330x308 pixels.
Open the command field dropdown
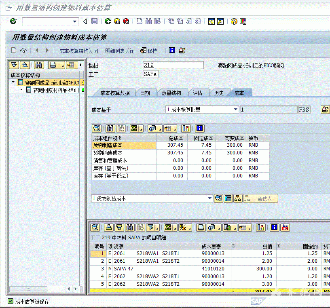[74, 21]
